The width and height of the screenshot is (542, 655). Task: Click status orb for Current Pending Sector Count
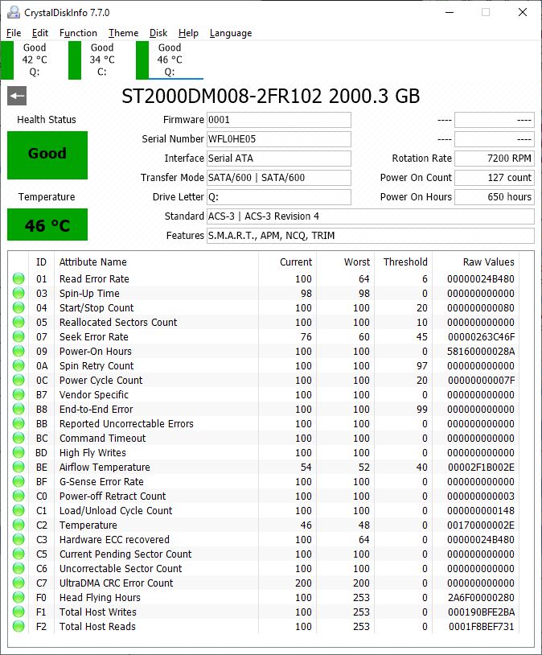coord(18,554)
